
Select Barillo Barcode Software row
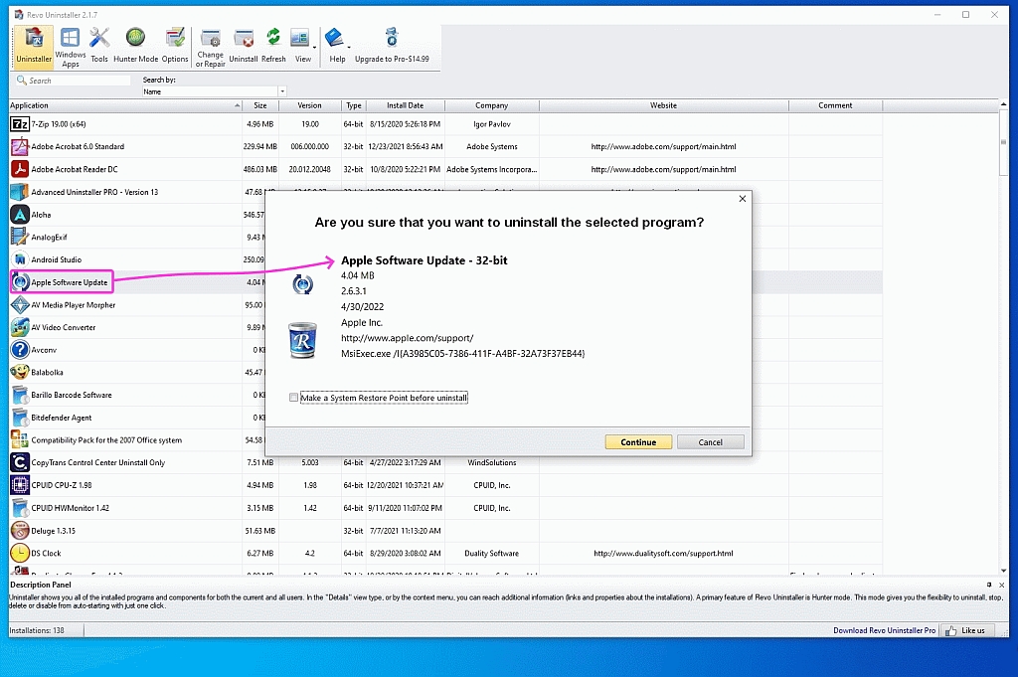(445, 396)
